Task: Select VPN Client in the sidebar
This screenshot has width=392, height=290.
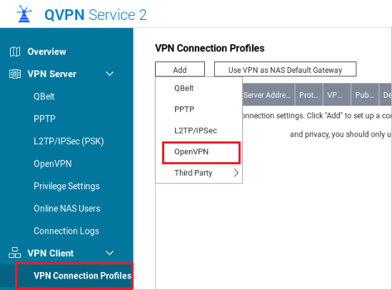Action: pyautogui.click(x=51, y=254)
